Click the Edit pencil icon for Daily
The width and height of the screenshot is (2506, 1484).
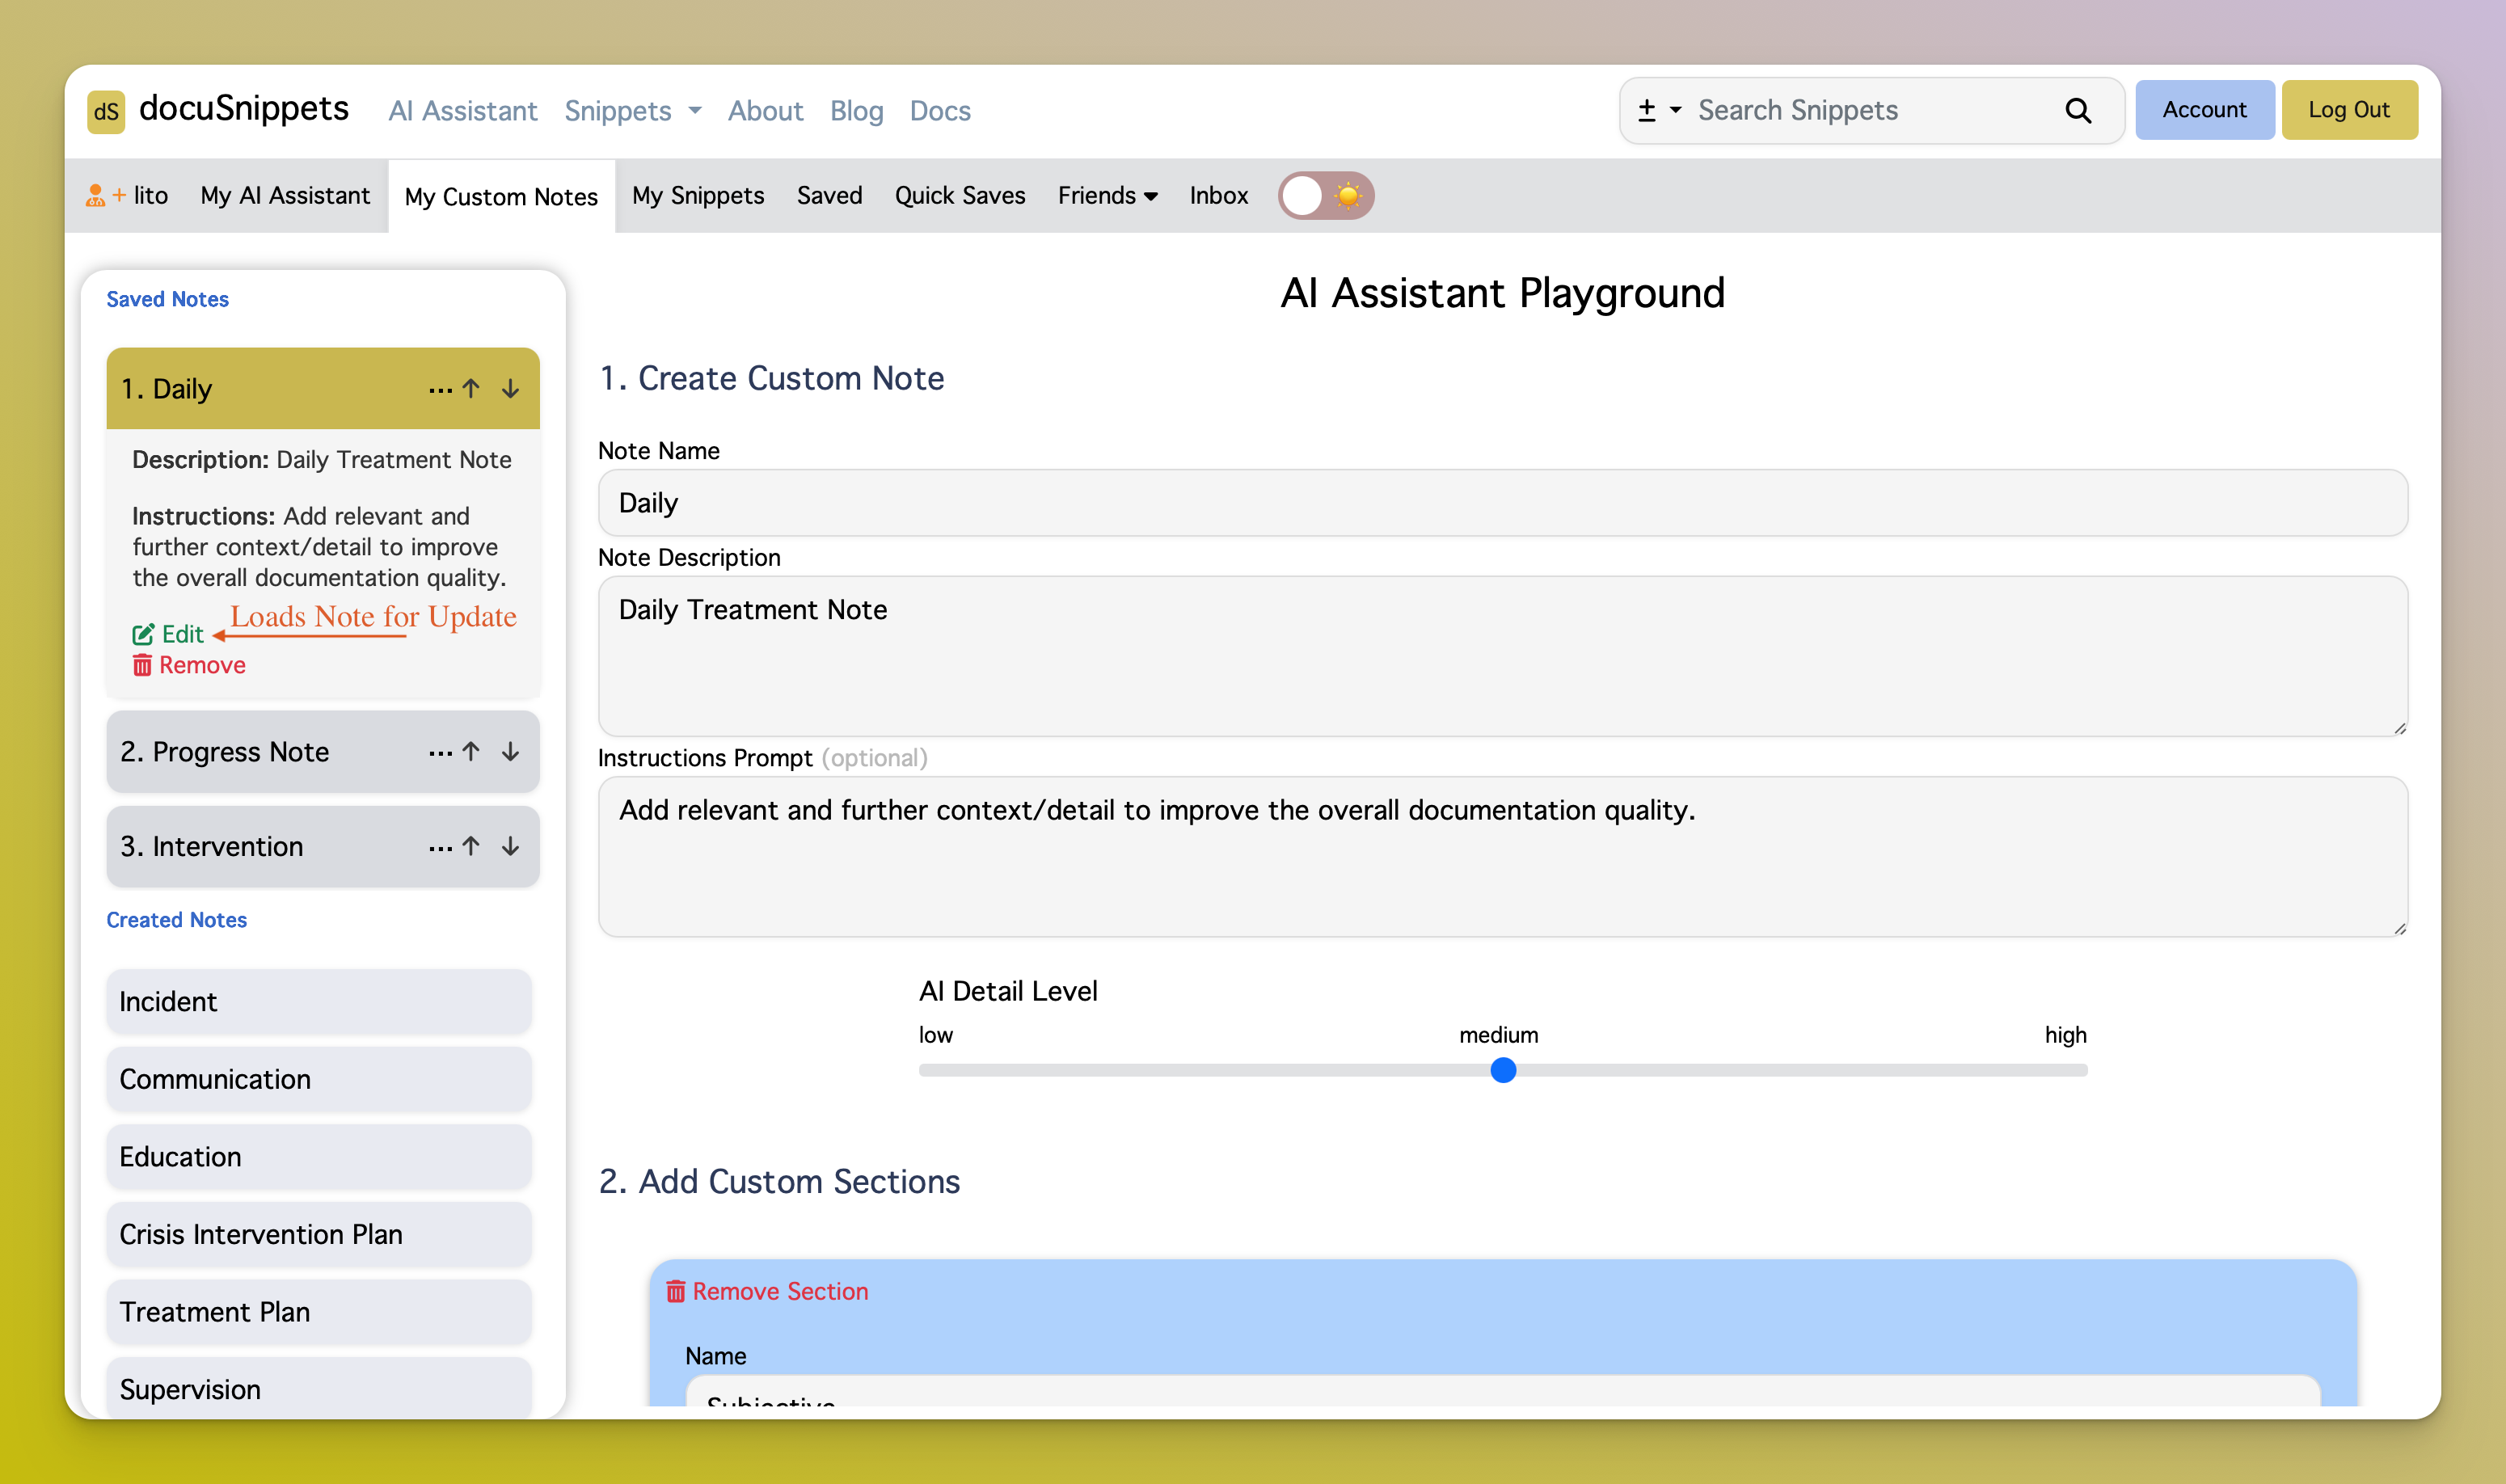click(143, 635)
